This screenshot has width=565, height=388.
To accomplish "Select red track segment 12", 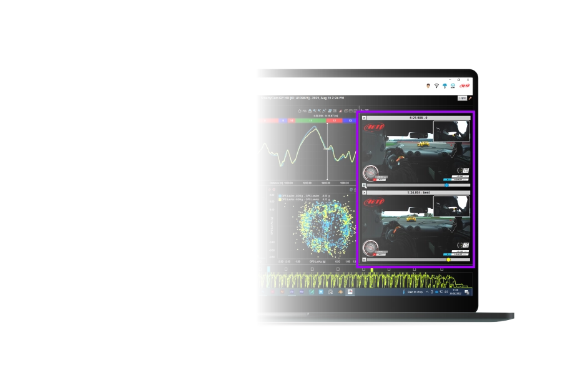I will (334, 120).
